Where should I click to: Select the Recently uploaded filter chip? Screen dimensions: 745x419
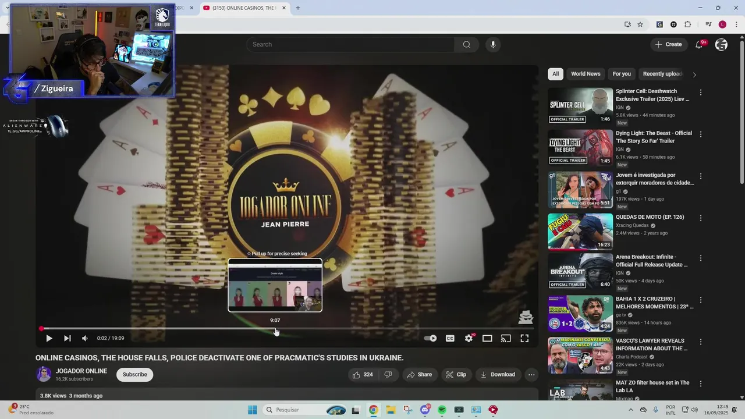pyautogui.click(x=662, y=74)
